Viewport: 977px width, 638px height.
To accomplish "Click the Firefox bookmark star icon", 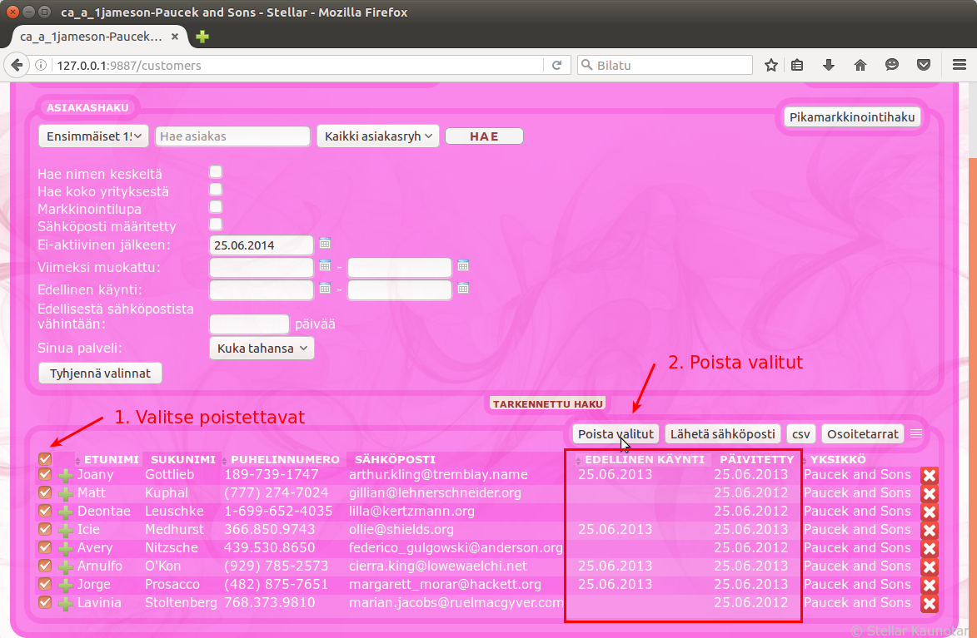I will pos(771,65).
